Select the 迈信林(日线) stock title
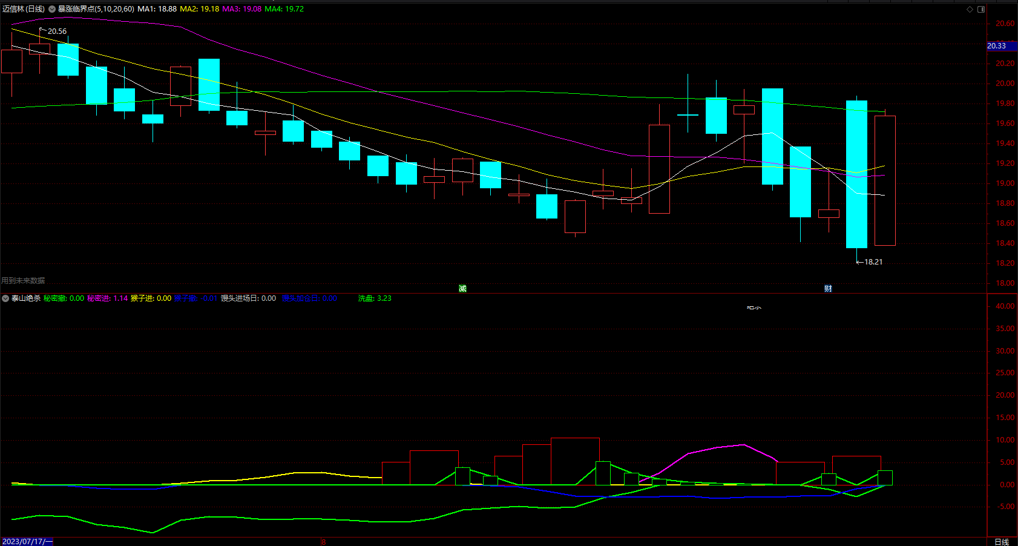Viewport: 1018px width, 546px height. point(24,9)
